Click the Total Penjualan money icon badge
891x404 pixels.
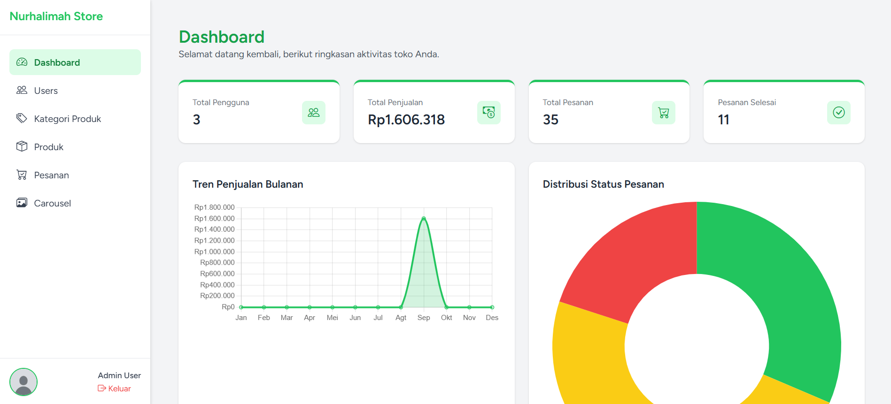[x=488, y=113]
